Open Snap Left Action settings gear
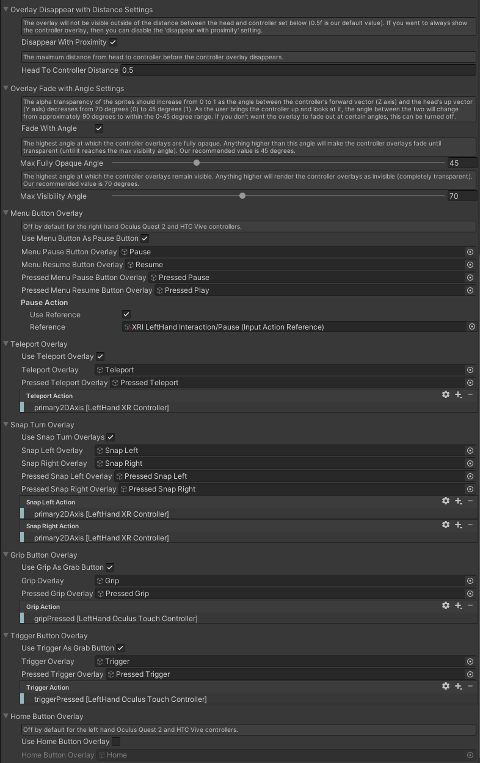 pyautogui.click(x=446, y=501)
